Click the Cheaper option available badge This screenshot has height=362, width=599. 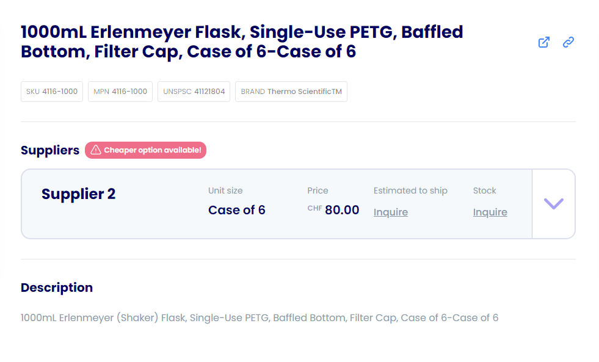[145, 150]
